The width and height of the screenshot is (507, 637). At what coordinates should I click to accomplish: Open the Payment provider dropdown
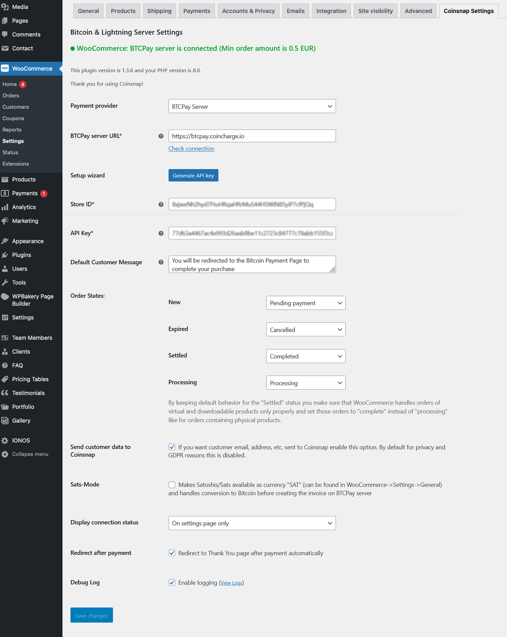click(252, 106)
